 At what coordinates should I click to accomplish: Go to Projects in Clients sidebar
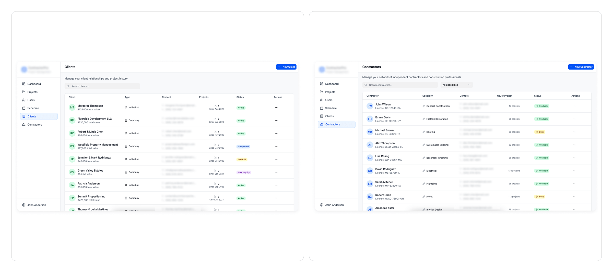(x=32, y=92)
